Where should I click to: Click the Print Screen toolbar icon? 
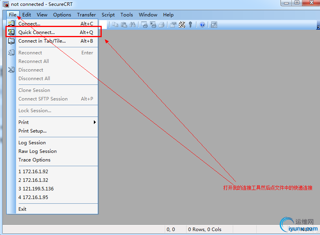[x=144, y=25]
